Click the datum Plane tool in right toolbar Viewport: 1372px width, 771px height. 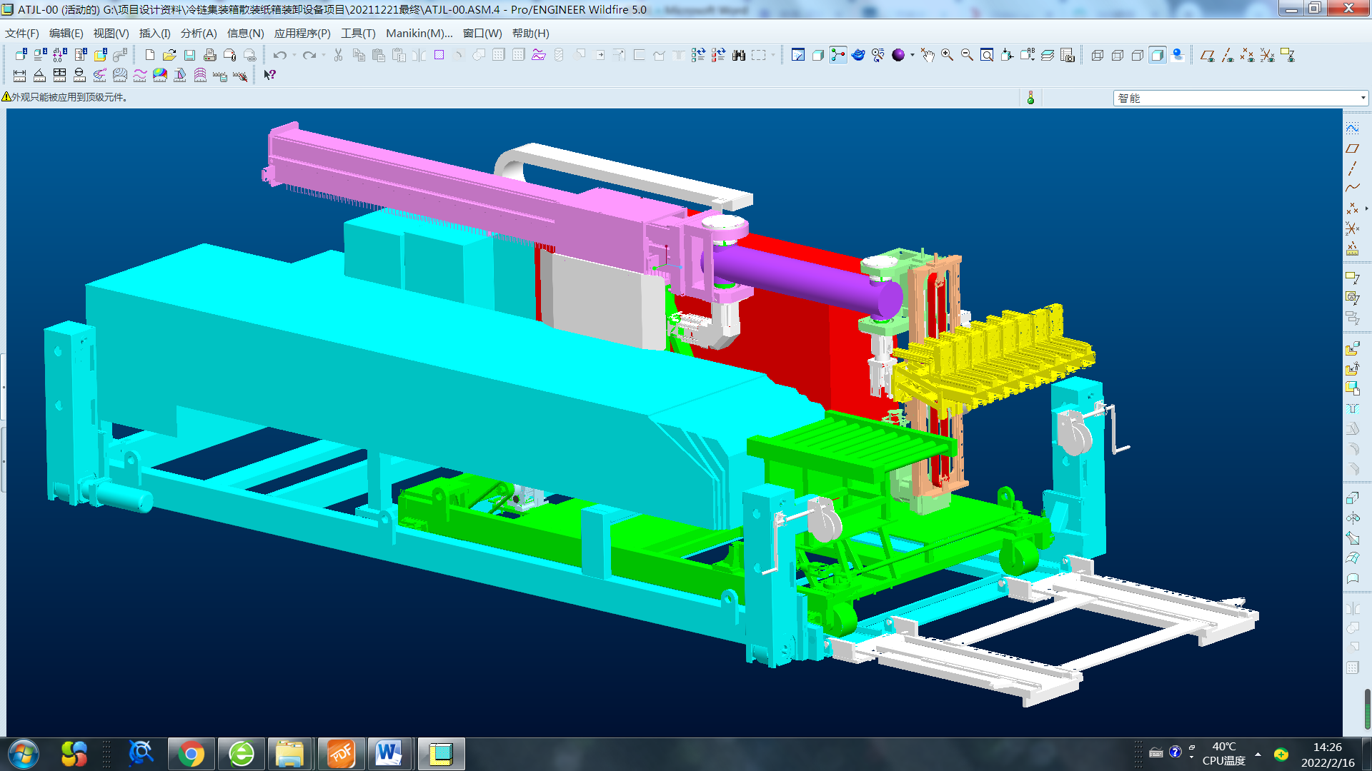1352,148
